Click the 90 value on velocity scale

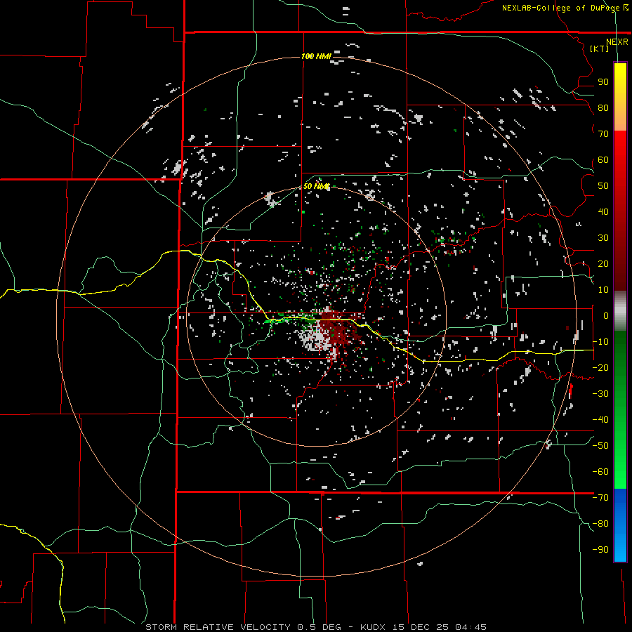tap(603, 82)
